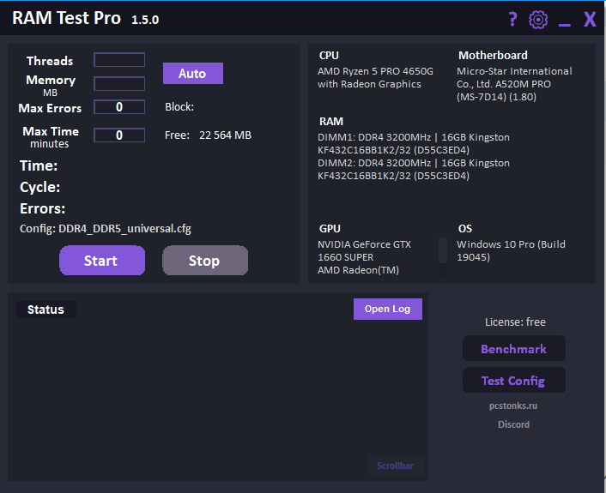The image size is (606, 493).
Task: Open the help question mark icon
Action: tap(512, 19)
